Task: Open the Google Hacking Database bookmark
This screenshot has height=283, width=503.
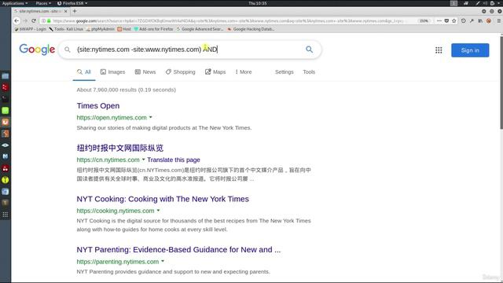Action: [x=251, y=29]
